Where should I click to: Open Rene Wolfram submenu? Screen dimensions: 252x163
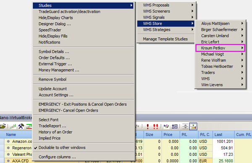(x=220, y=60)
